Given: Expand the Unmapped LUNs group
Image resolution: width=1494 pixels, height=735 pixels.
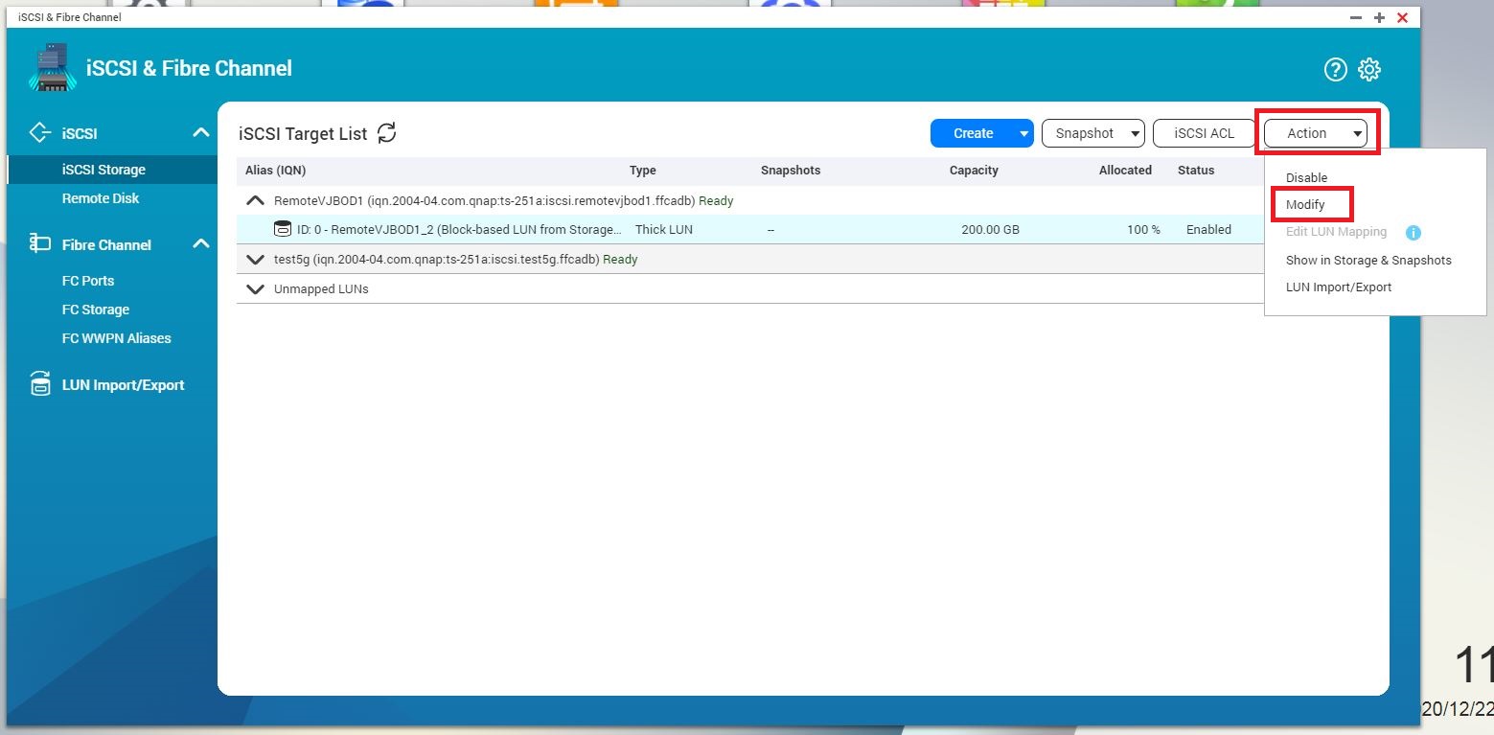Looking at the screenshot, I should point(255,289).
